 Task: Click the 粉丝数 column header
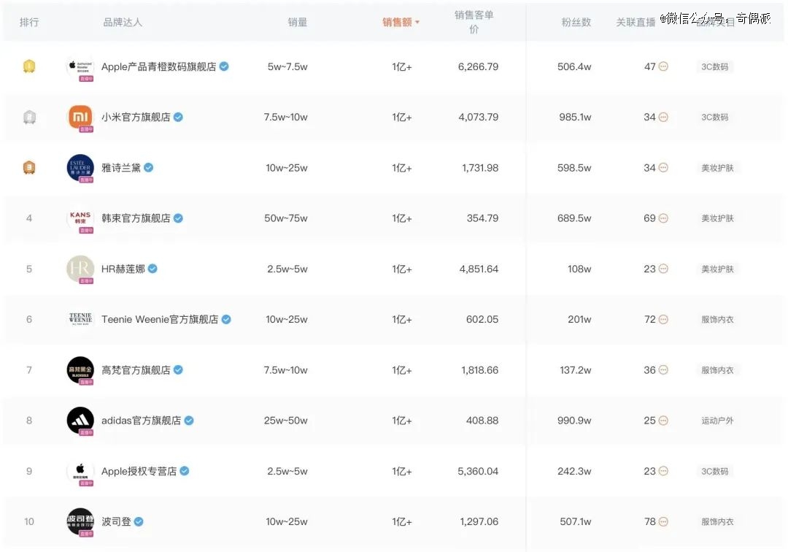click(x=576, y=22)
